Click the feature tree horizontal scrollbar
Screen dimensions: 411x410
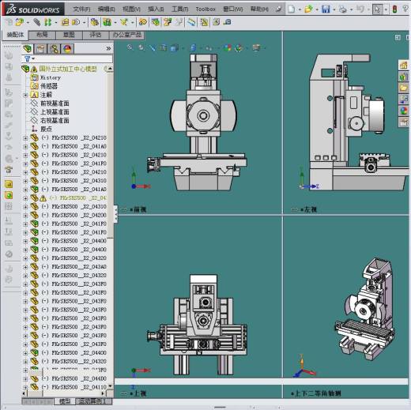point(35,393)
